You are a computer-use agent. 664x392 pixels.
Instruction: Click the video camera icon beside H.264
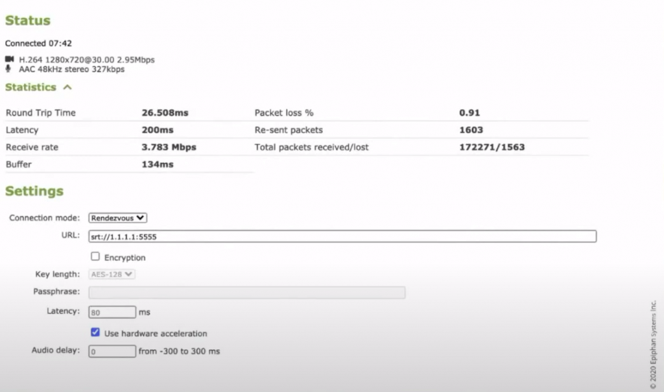[9, 60]
